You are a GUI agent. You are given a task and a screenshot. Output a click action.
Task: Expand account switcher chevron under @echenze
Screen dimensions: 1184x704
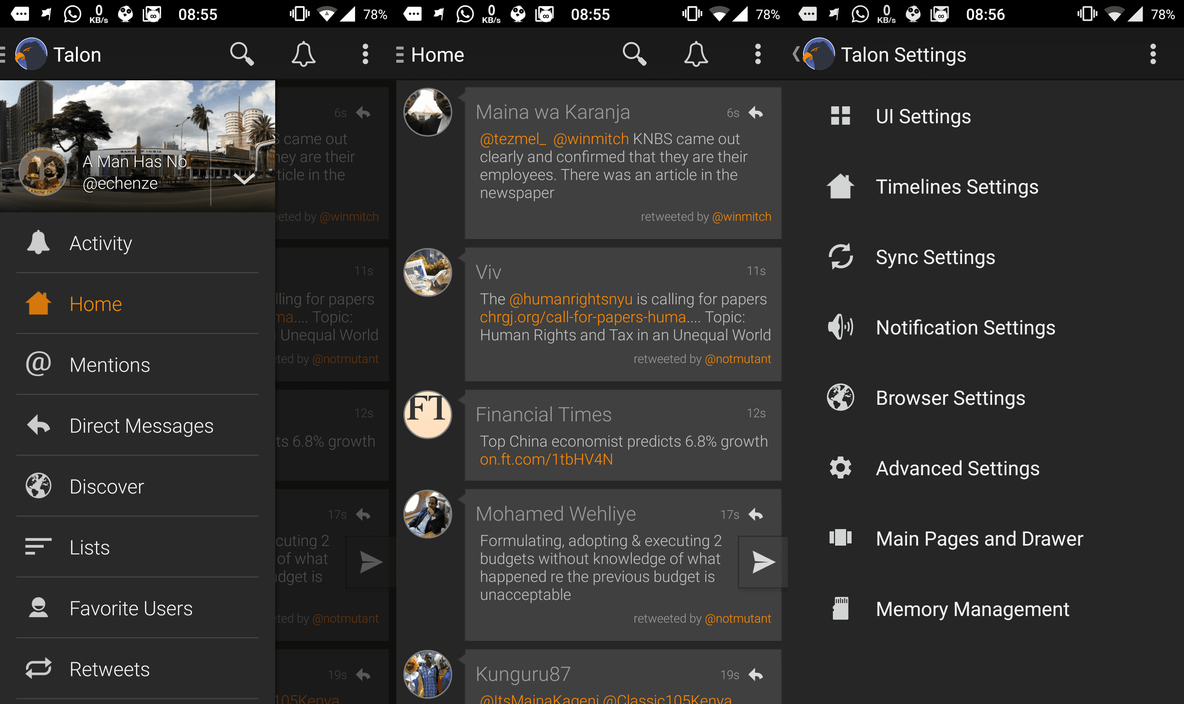coord(244,179)
